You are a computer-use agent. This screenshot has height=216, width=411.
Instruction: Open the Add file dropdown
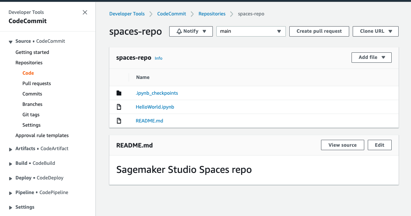tap(372, 57)
